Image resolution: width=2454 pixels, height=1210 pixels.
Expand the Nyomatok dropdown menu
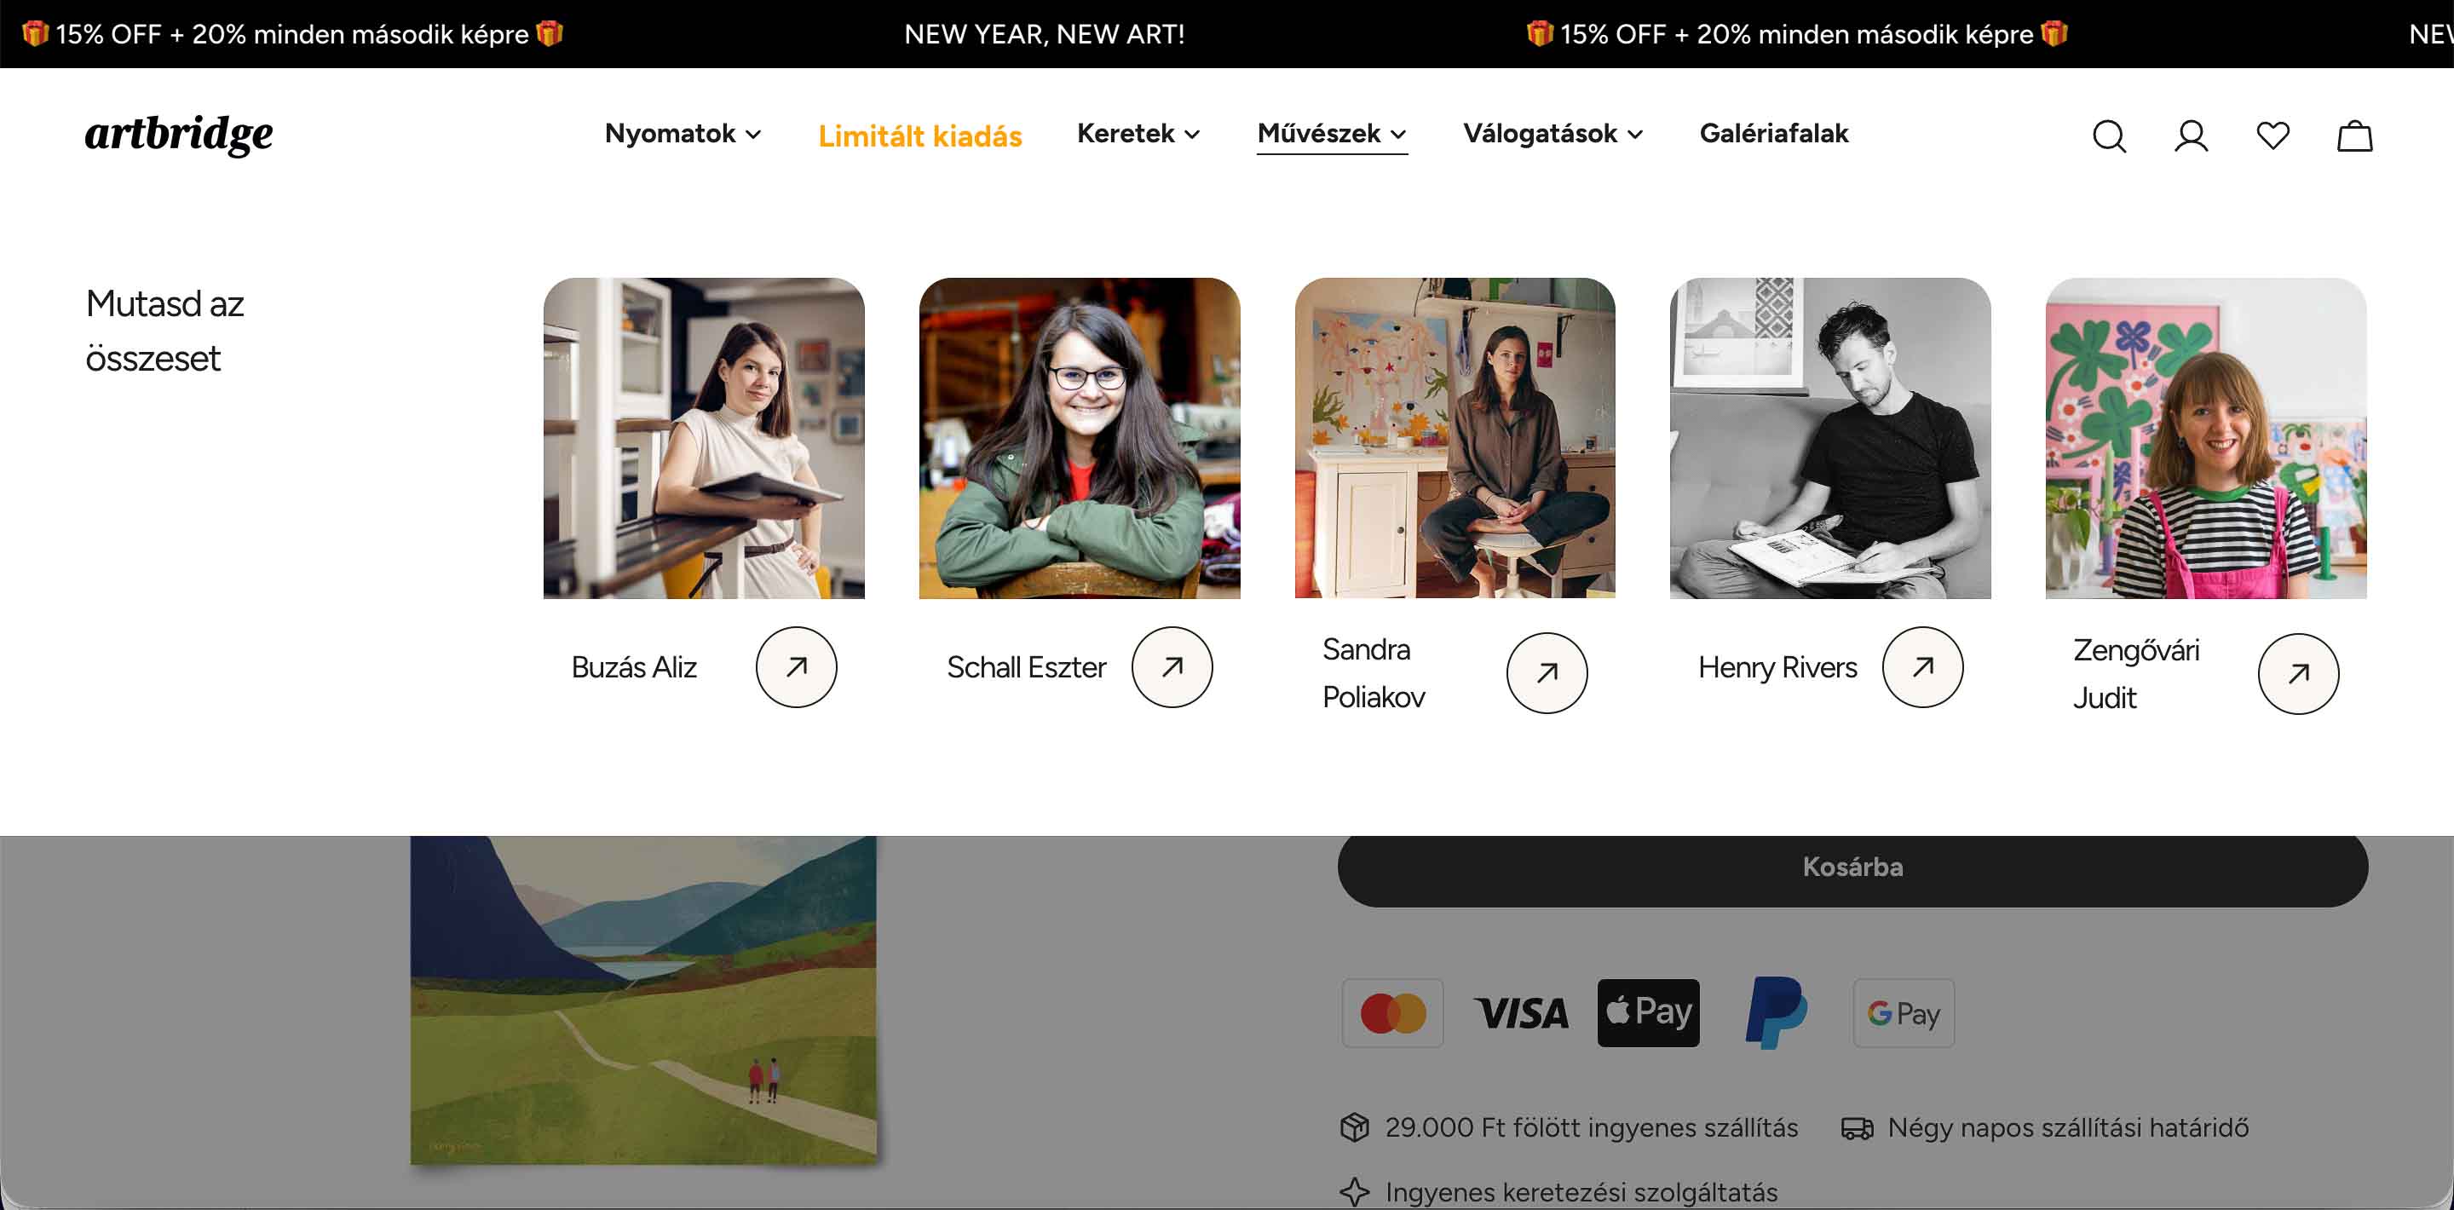click(x=682, y=134)
